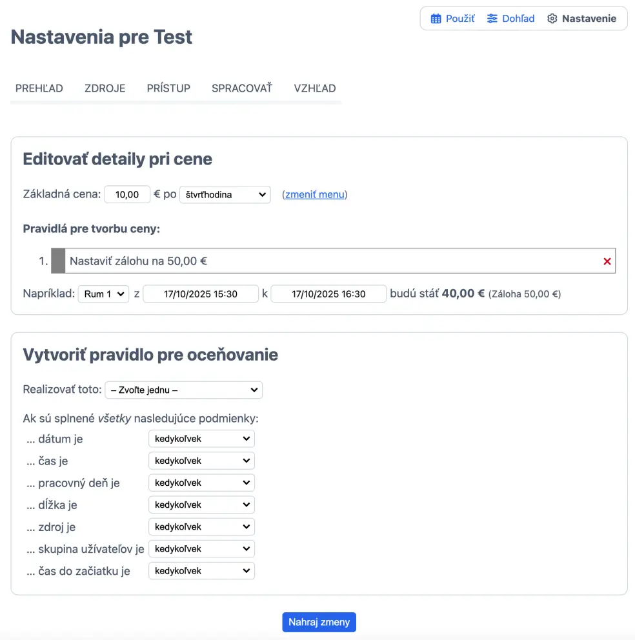
Task: Switch to the ZDROJE tab
Action: tap(105, 88)
